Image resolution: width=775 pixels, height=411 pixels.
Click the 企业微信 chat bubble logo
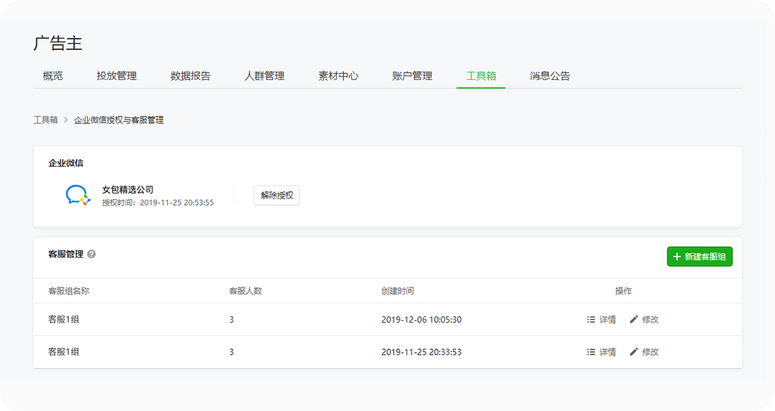pos(77,195)
